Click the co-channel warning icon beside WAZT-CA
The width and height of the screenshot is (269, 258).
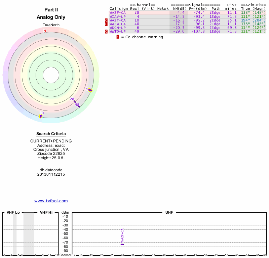[x=107, y=20]
